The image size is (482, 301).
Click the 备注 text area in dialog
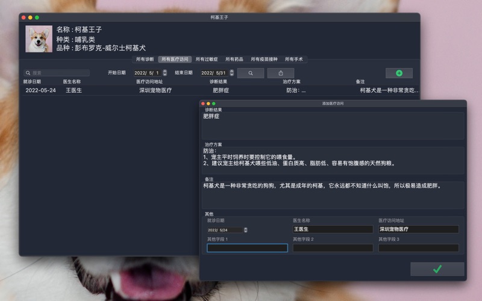pos(333,195)
